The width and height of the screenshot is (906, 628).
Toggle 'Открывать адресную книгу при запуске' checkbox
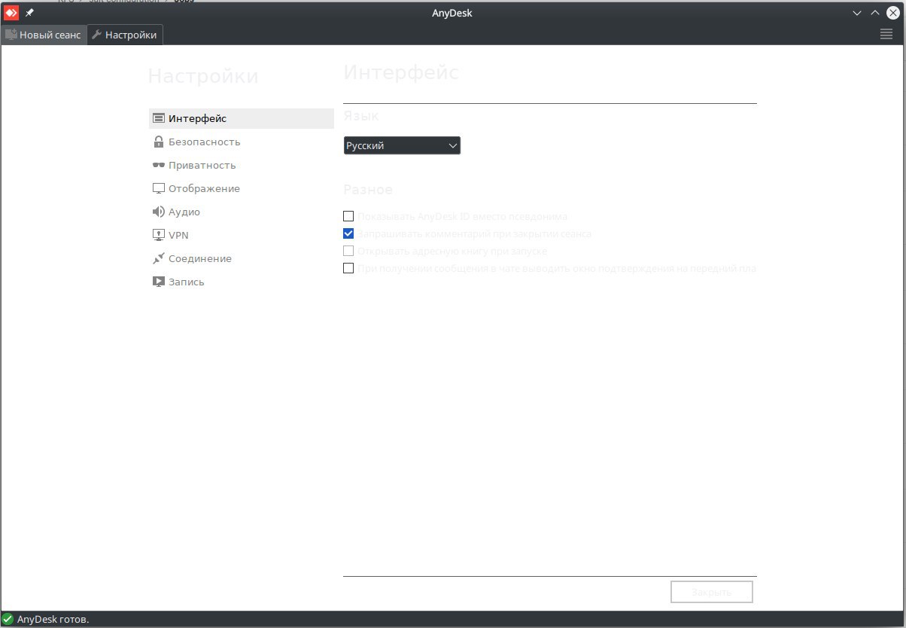tap(348, 251)
